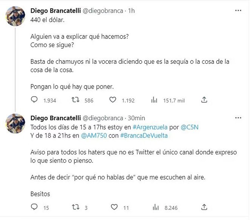Open Diego Brancatelli's name on second tweet
The height and width of the screenshot is (220, 251).
(54, 118)
